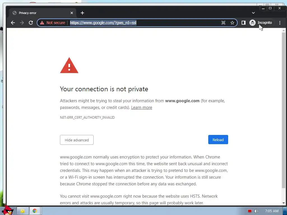The height and width of the screenshot is (215, 287).
Task: Click the scrollbar up arrow
Action: point(284,31)
